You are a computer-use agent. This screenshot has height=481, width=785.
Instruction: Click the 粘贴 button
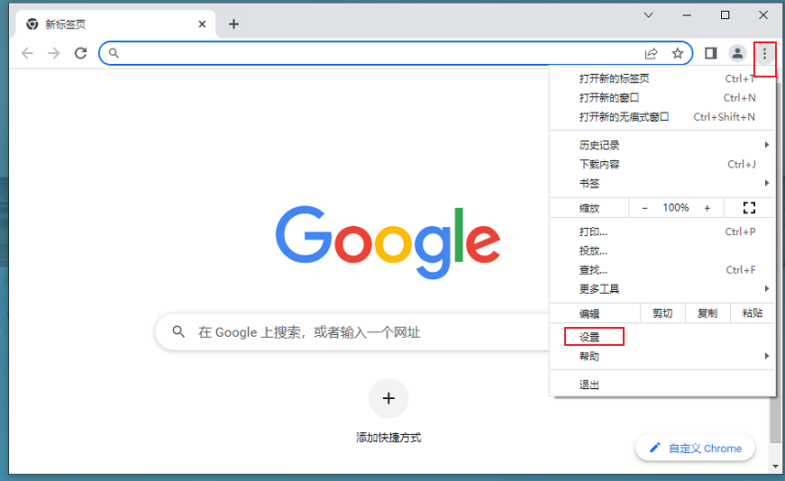752,313
